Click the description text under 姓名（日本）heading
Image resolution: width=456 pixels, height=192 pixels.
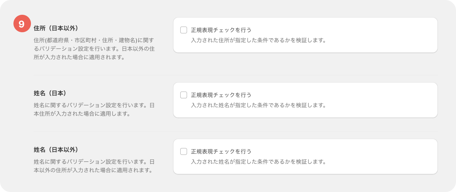pyautogui.click(x=94, y=109)
